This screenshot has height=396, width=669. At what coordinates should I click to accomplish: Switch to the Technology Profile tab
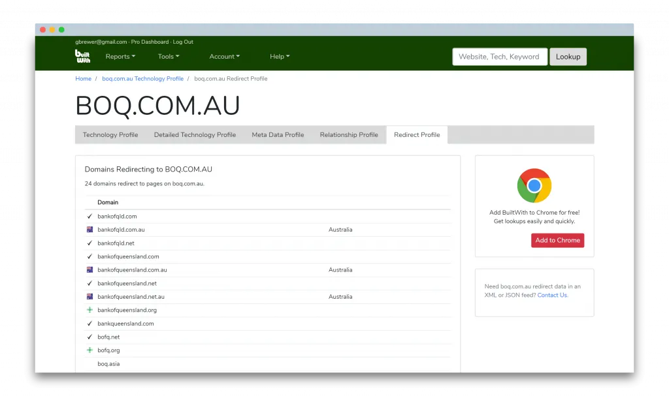110,135
